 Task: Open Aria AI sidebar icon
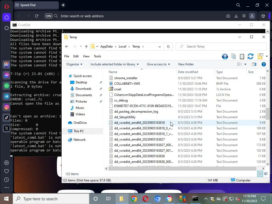7,65
